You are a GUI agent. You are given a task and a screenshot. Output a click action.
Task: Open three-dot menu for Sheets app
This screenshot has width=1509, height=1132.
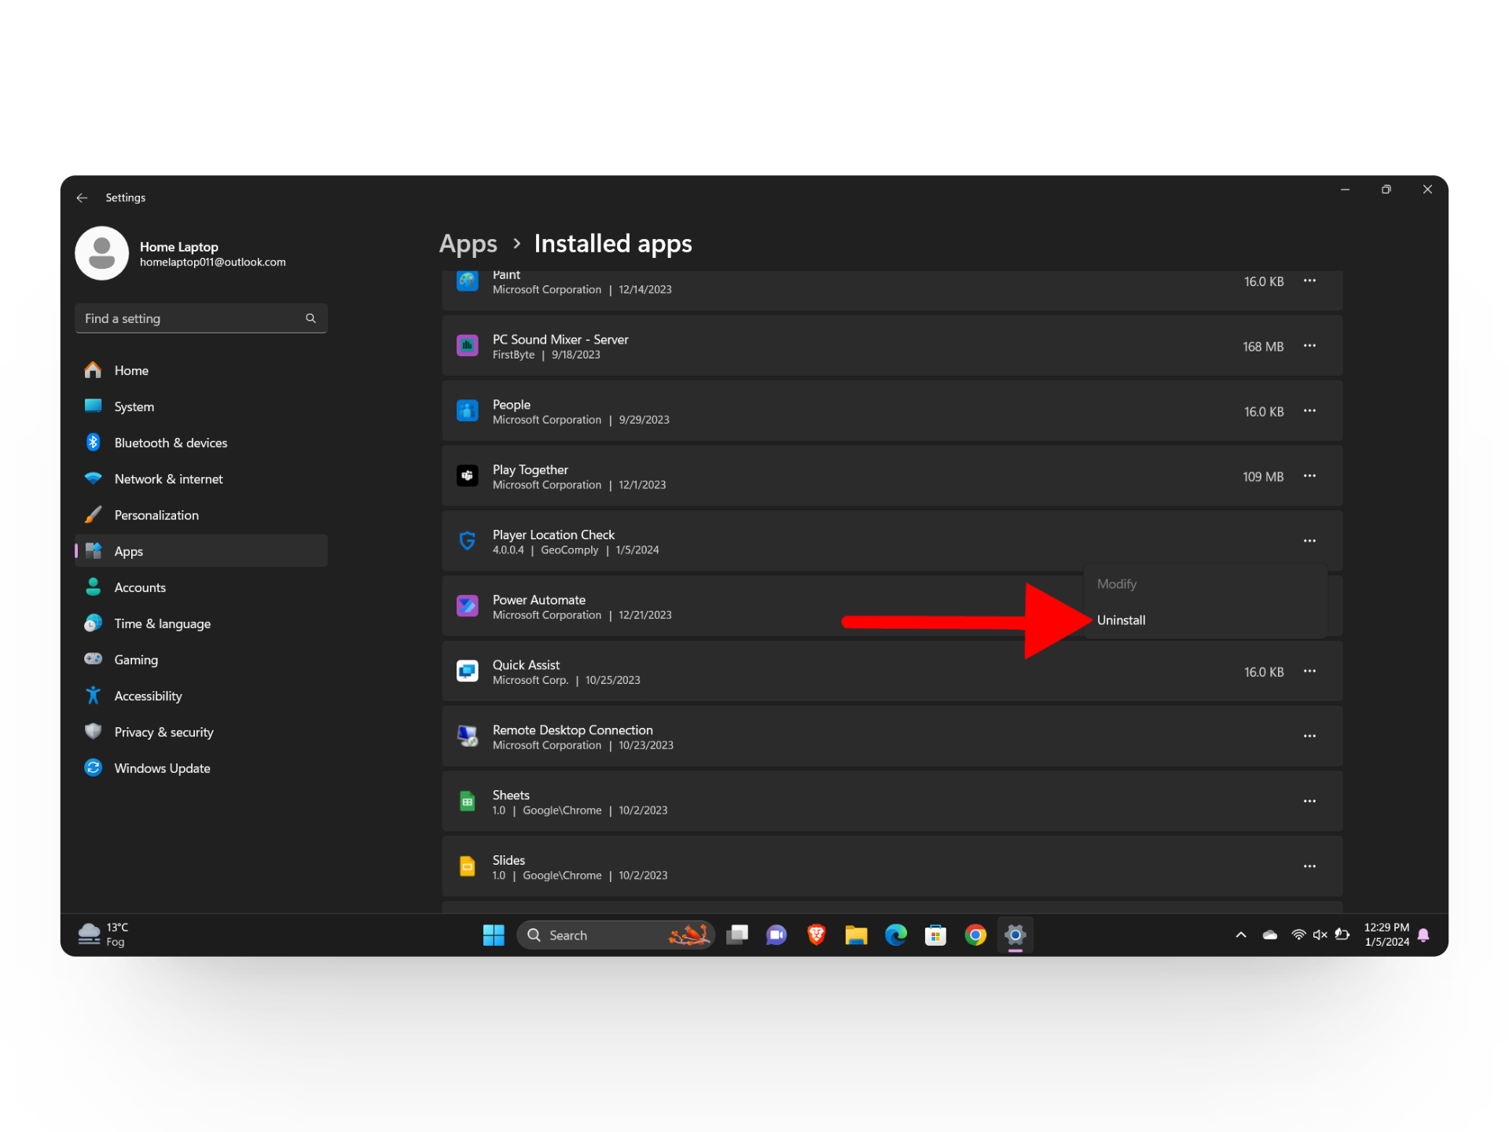1309,801
